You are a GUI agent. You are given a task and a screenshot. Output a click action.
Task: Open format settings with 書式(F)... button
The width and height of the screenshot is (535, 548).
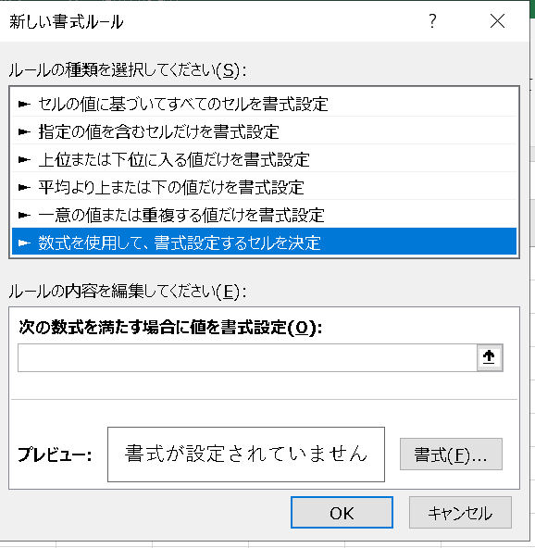451,455
